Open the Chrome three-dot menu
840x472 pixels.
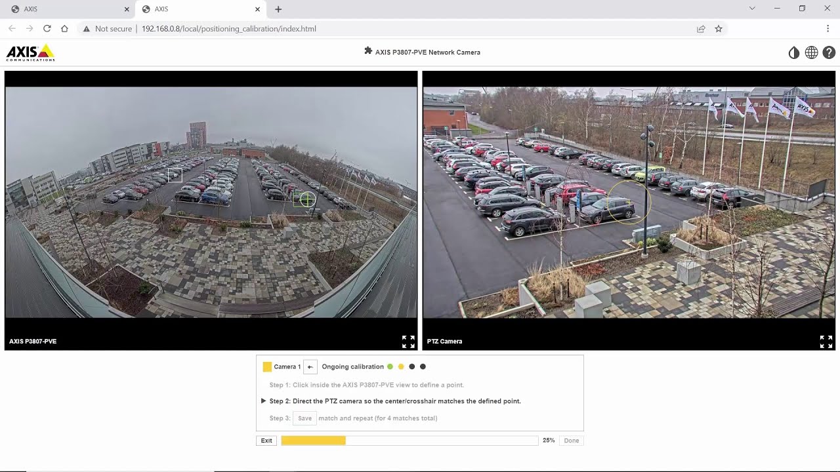828,29
